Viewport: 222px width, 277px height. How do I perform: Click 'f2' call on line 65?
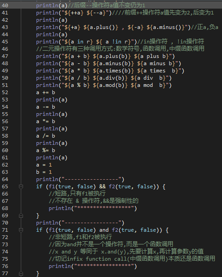[112, 186]
